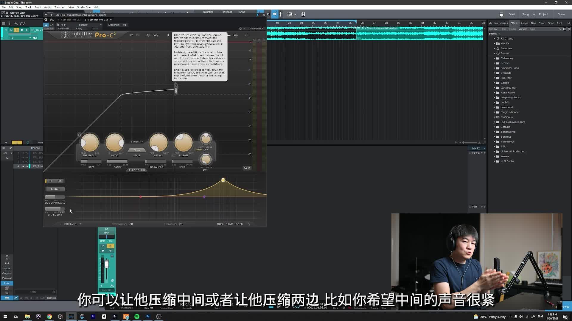This screenshot has width=572, height=321.
Task: Open the Audio menu
Action: pos(48,7)
